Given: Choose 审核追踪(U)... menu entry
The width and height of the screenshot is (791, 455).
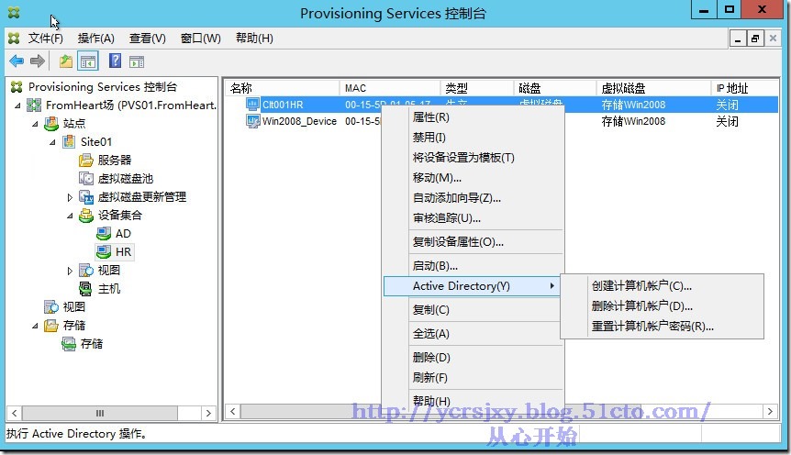Looking at the screenshot, I should (473, 218).
